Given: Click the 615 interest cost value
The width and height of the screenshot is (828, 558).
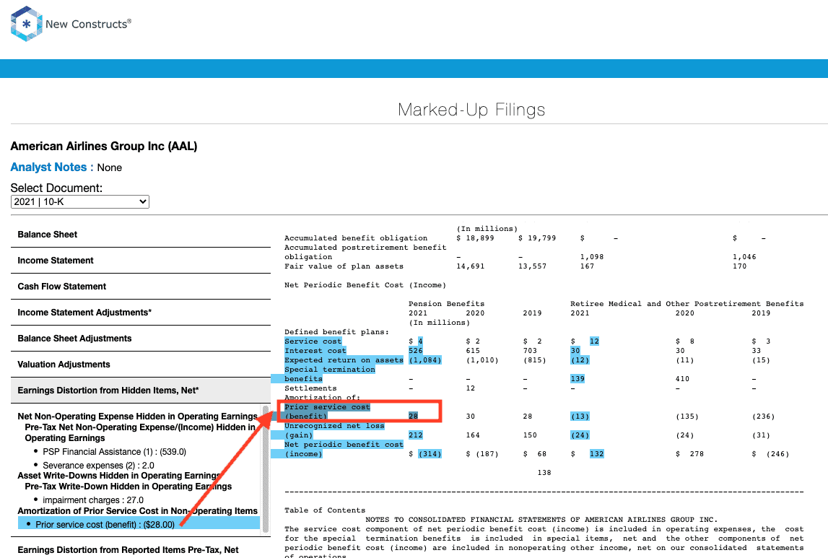Looking at the screenshot, I should (x=473, y=351).
